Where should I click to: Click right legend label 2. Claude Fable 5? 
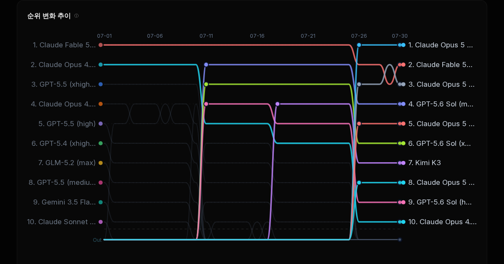coord(440,65)
